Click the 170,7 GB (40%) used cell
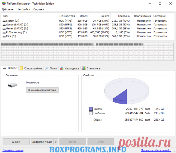Viewport: 176px width, 153px height. point(100,25)
